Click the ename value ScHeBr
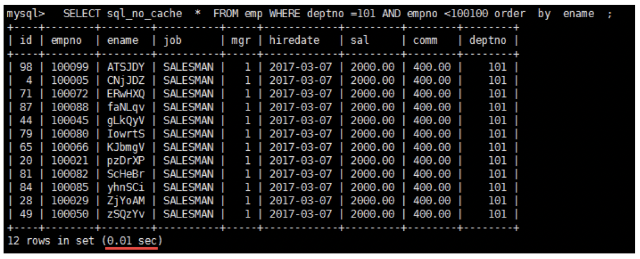 click(x=126, y=174)
